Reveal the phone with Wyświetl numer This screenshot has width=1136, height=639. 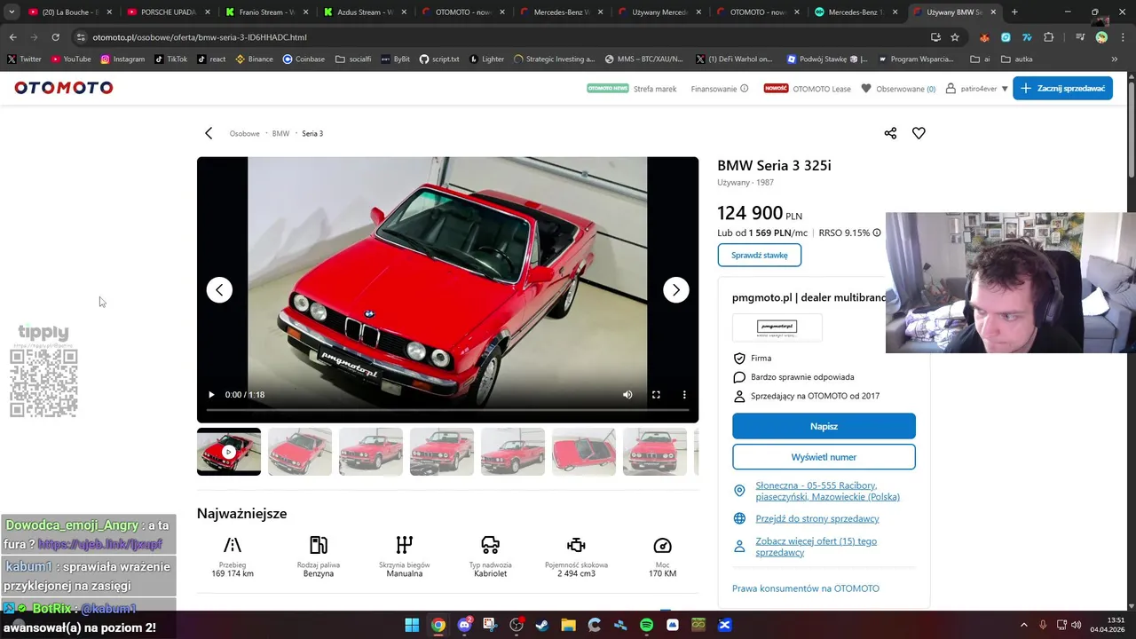[824, 457]
